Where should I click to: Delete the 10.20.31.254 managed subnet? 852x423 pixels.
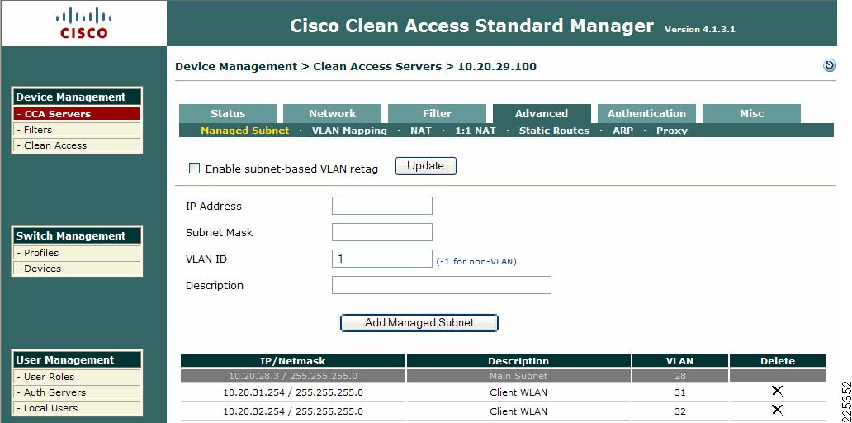click(x=777, y=391)
